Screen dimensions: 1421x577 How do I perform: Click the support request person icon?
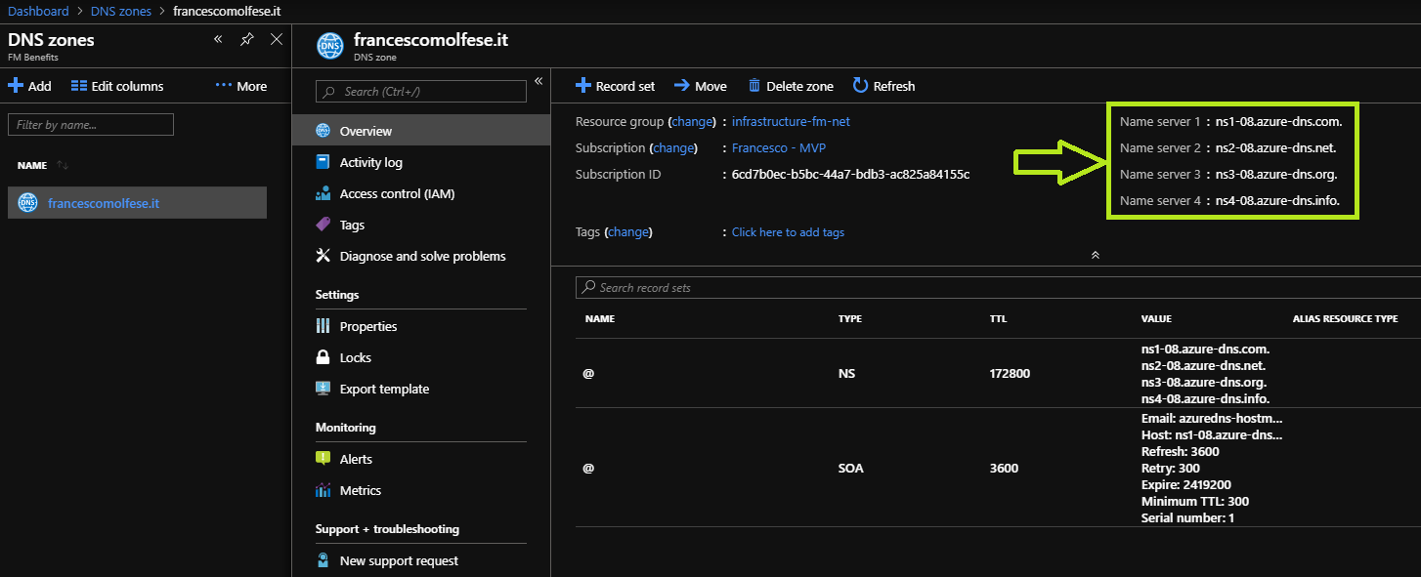(x=323, y=560)
